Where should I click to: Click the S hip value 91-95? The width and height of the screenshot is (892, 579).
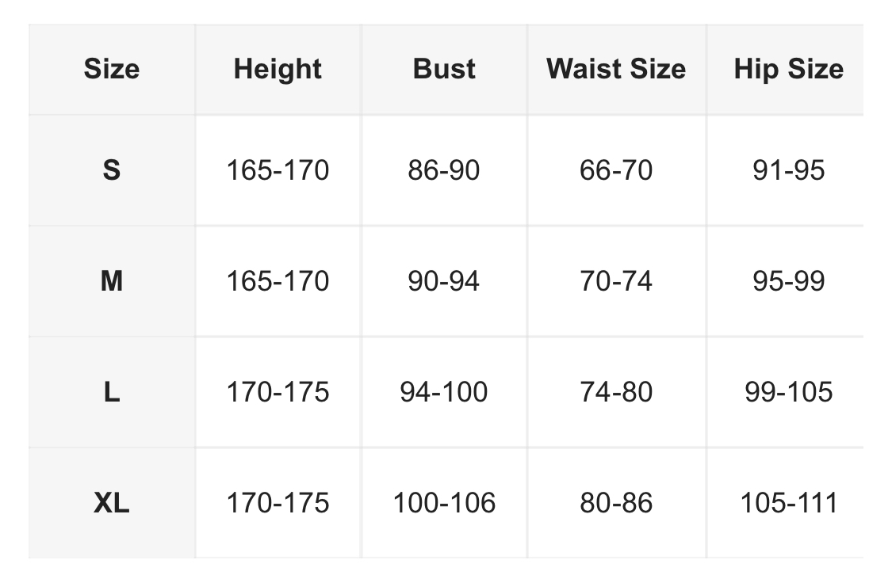[788, 170]
